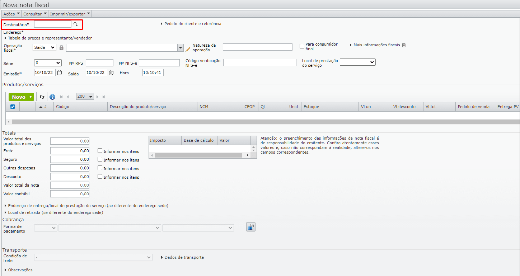This screenshot has width=520, height=276.
Task: Click the Destinatário search magnifier icon
Action: (x=75, y=24)
